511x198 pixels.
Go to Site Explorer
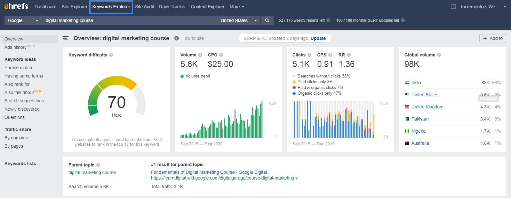point(74,7)
